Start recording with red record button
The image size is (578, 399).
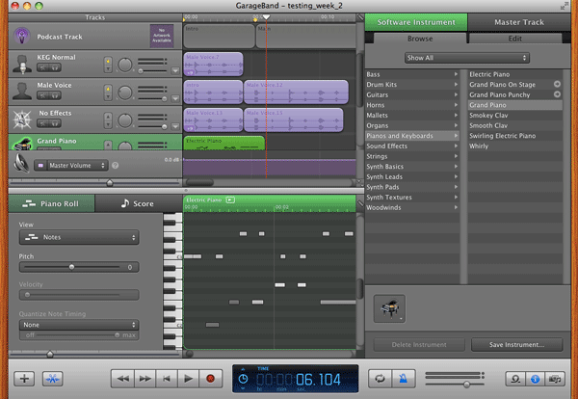pyautogui.click(x=210, y=379)
